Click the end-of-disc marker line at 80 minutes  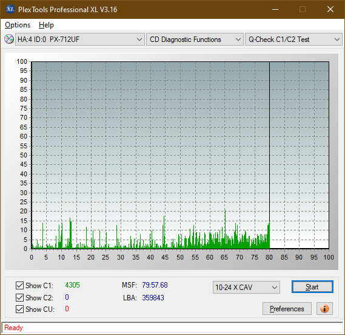270,155
